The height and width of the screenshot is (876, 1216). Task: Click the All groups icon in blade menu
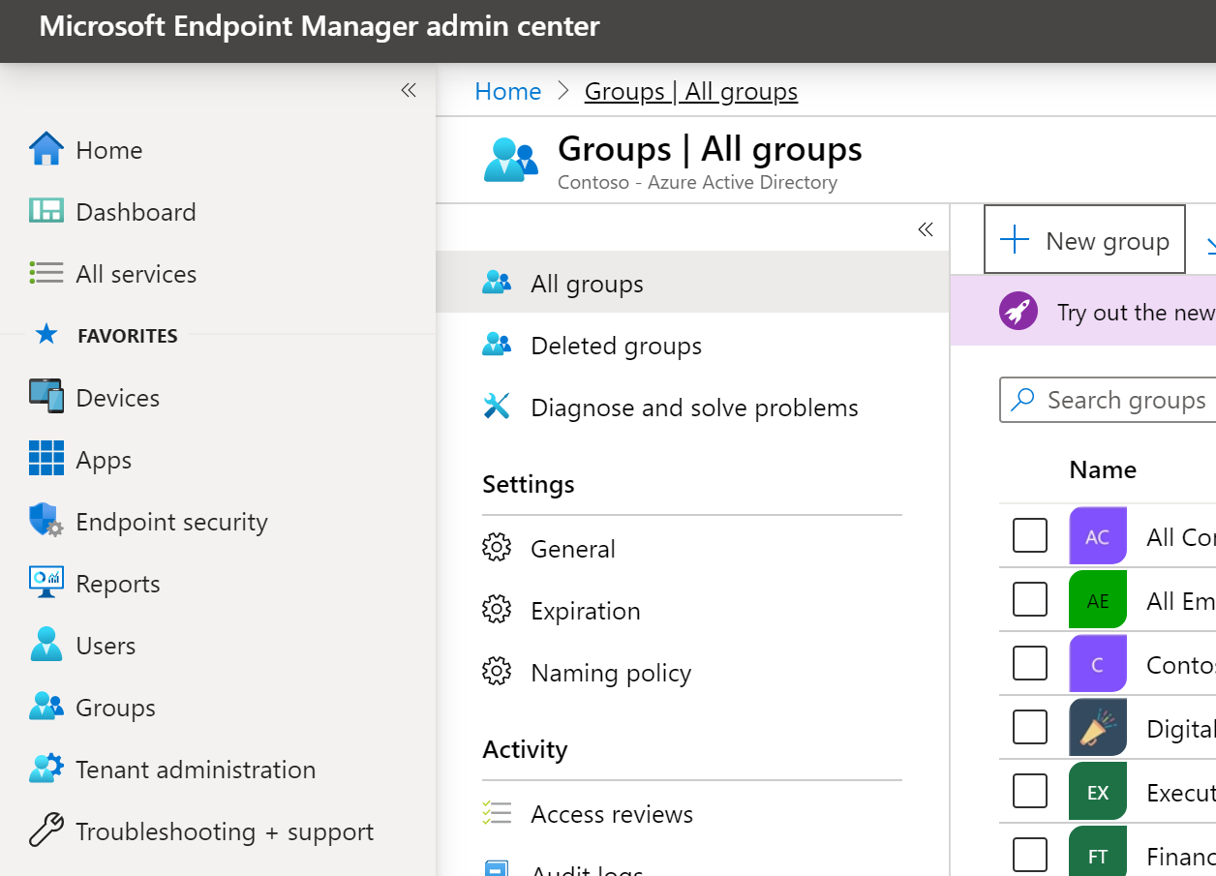pos(497,283)
